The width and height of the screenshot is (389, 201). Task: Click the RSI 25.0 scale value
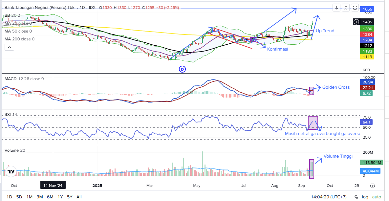pyautogui.click(x=367, y=137)
